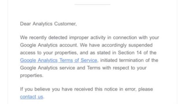Click the final word "properties." of first paragraph
This screenshot has width=185, height=104.
[x=32, y=75]
